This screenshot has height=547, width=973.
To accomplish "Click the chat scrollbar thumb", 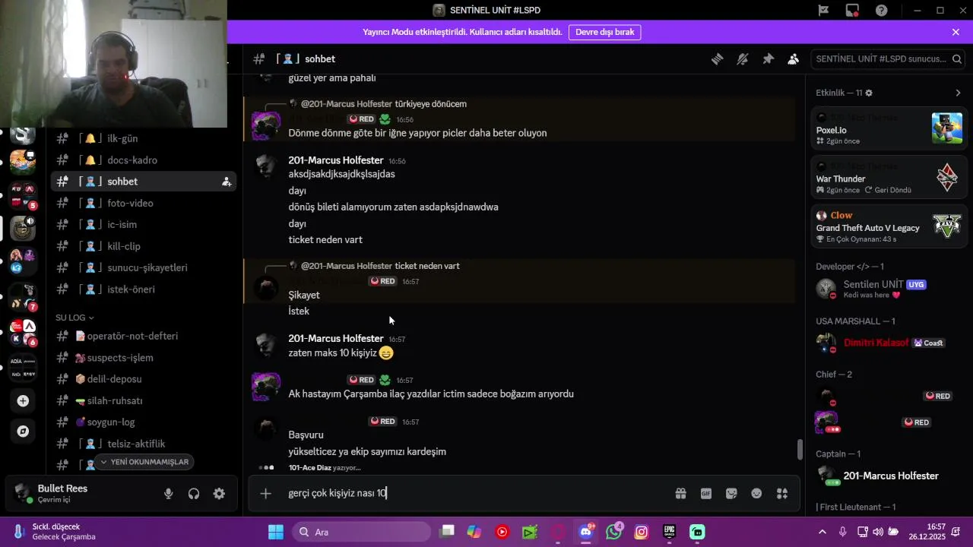I will [800, 450].
